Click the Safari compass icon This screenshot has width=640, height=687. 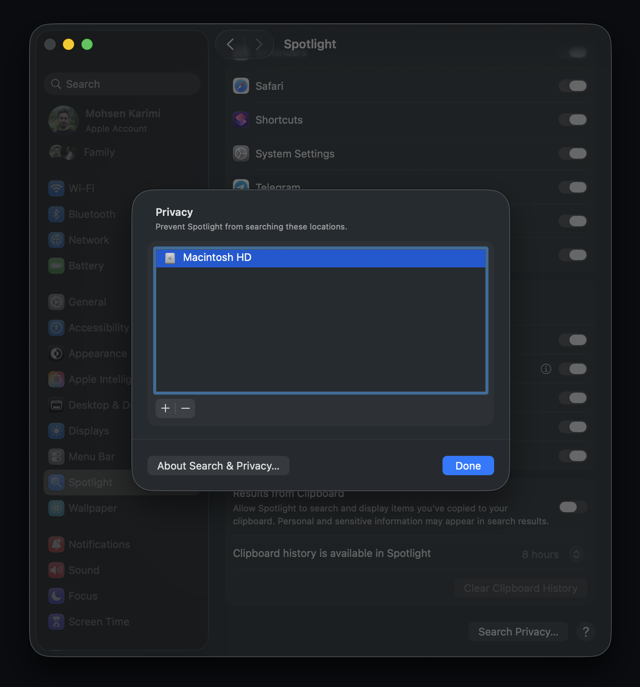tap(241, 86)
